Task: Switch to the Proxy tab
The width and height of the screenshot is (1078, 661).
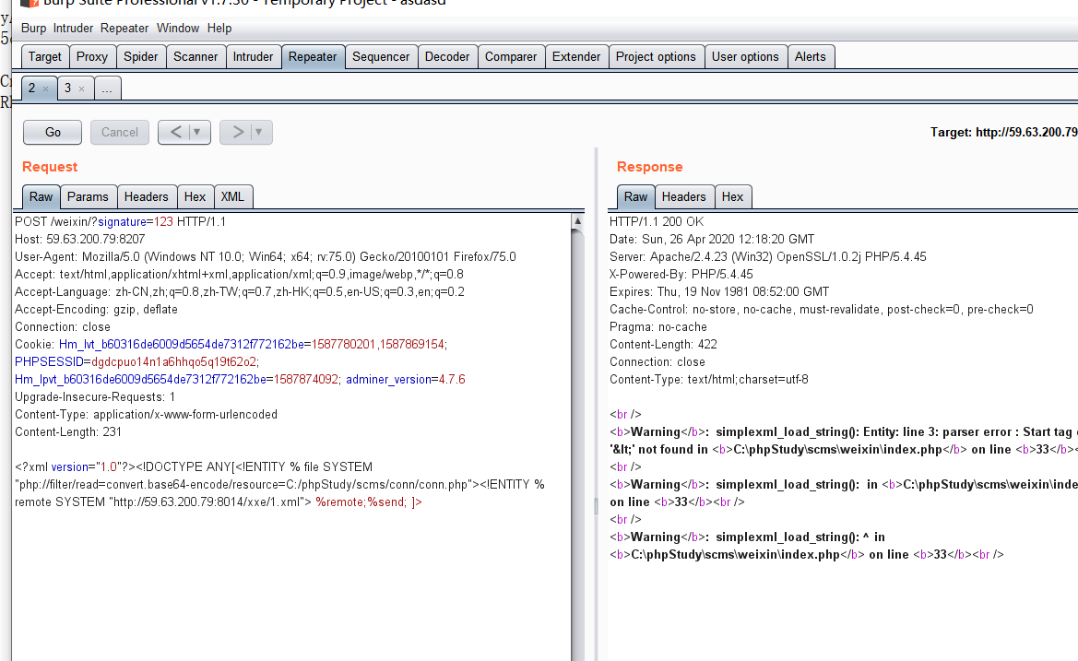Action: (x=92, y=57)
